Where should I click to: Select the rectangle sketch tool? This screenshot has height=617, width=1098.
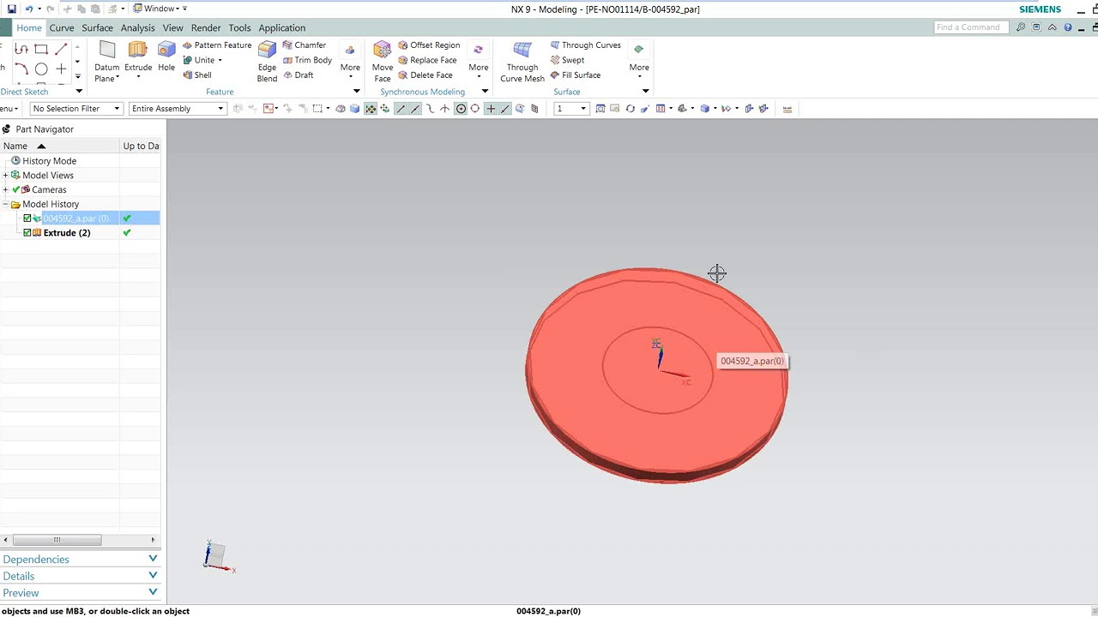pos(41,50)
